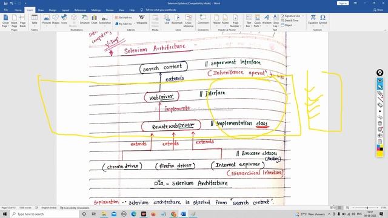Open the Header dropdown
Image resolution: width=388 pixels, height=218 pixels.
click(x=216, y=21)
